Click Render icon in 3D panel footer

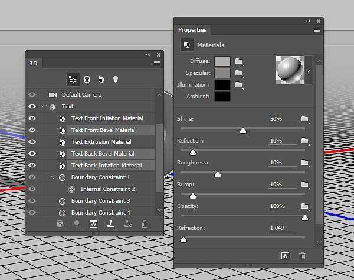[93, 224]
